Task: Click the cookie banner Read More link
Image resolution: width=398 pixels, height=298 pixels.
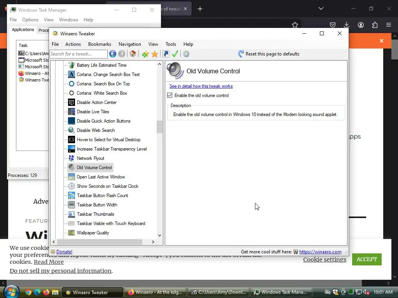Action: [49, 262]
